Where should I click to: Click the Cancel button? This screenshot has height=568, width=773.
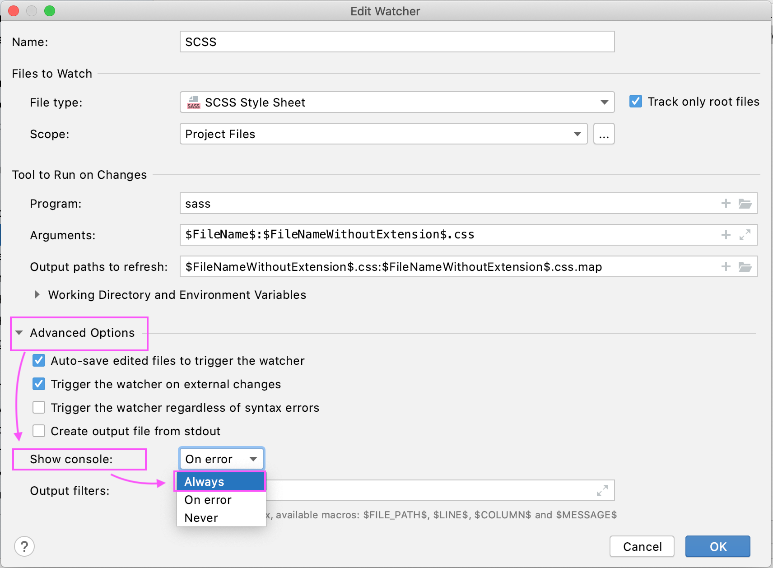click(642, 546)
